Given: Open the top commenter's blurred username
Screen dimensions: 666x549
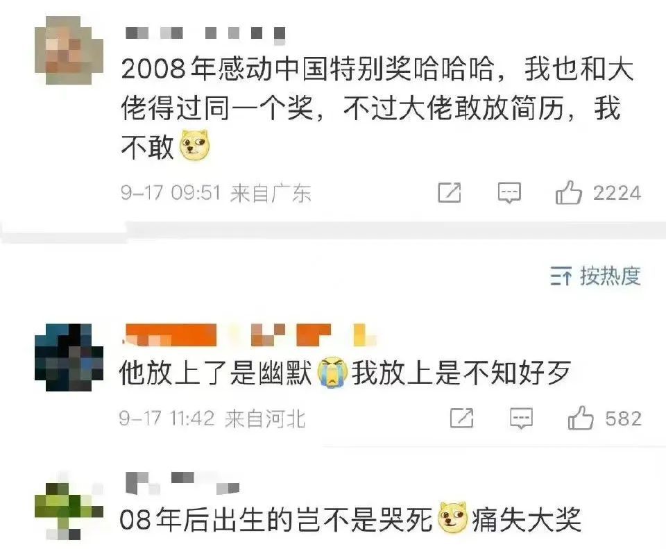Looking at the screenshot, I should (205, 34).
